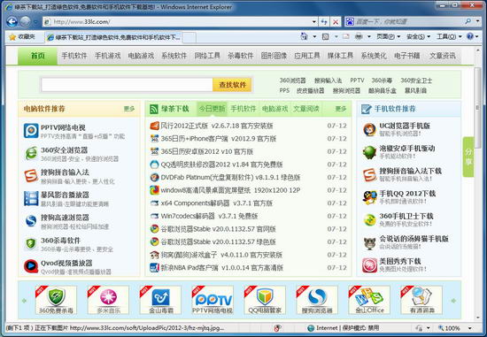Select the 首页 navigation tab
Image resolution: width=487 pixels, height=337 pixels.
pos(37,56)
